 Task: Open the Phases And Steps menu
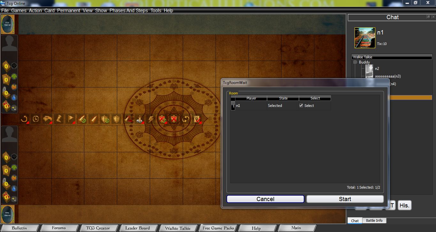(128, 11)
